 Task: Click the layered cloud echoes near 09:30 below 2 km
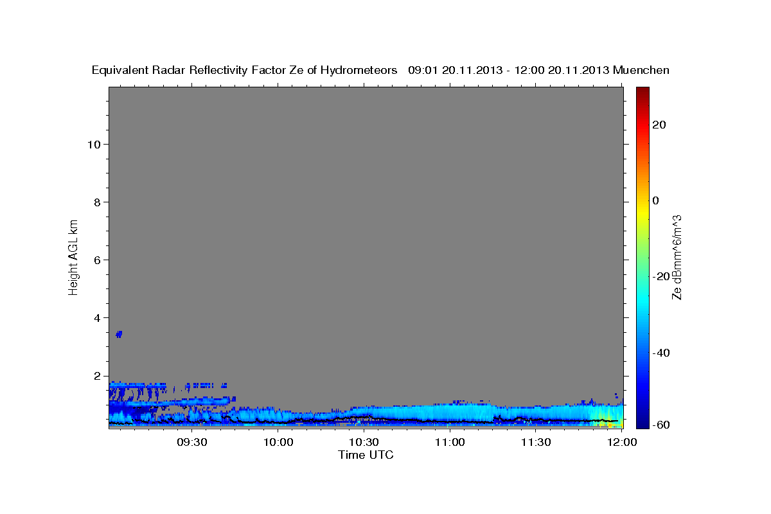(170, 403)
